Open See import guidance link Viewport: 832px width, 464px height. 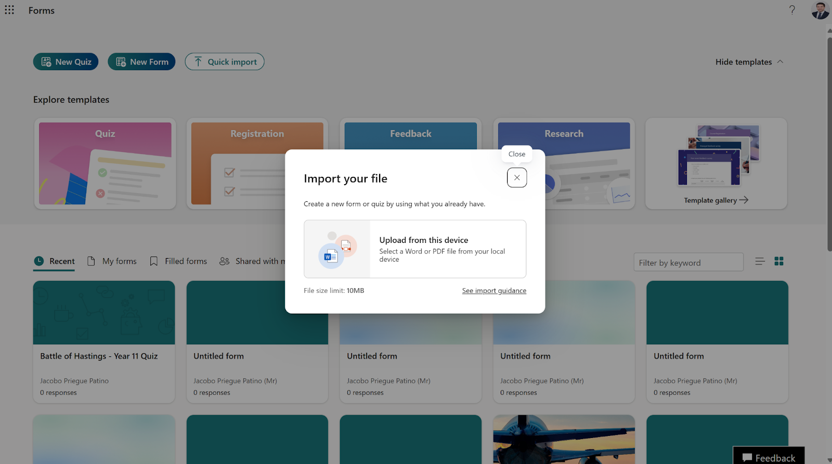click(x=494, y=291)
